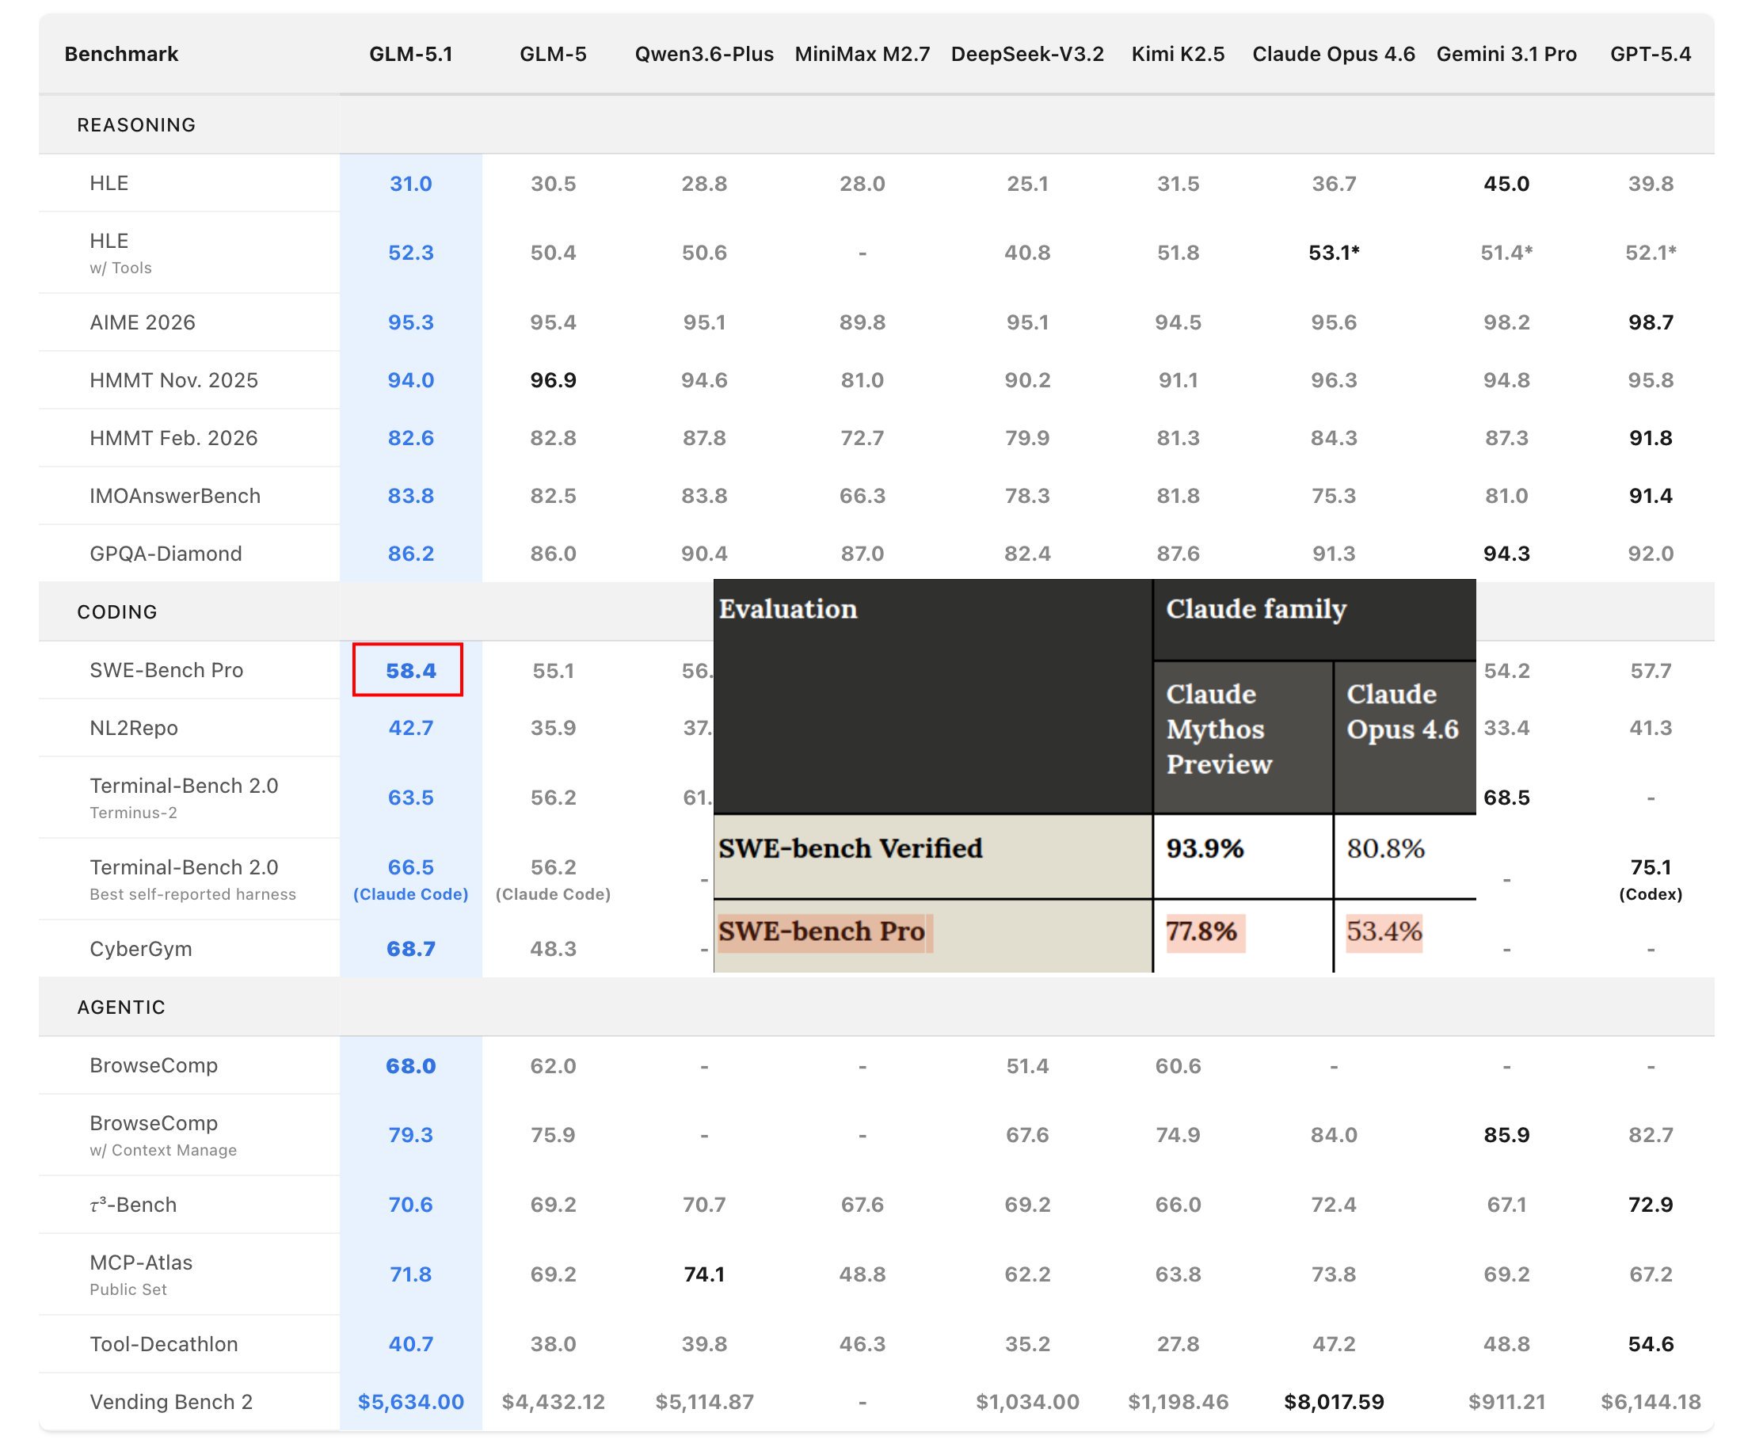Click the $8,017.59 Vending Bench 2 value
The image size is (1744, 1451).
tap(1333, 1402)
